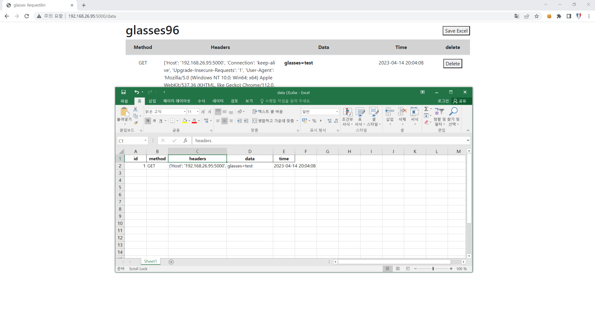Expand the Name Box dropdown for C1
This screenshot has width=595, height=321.
145,141
